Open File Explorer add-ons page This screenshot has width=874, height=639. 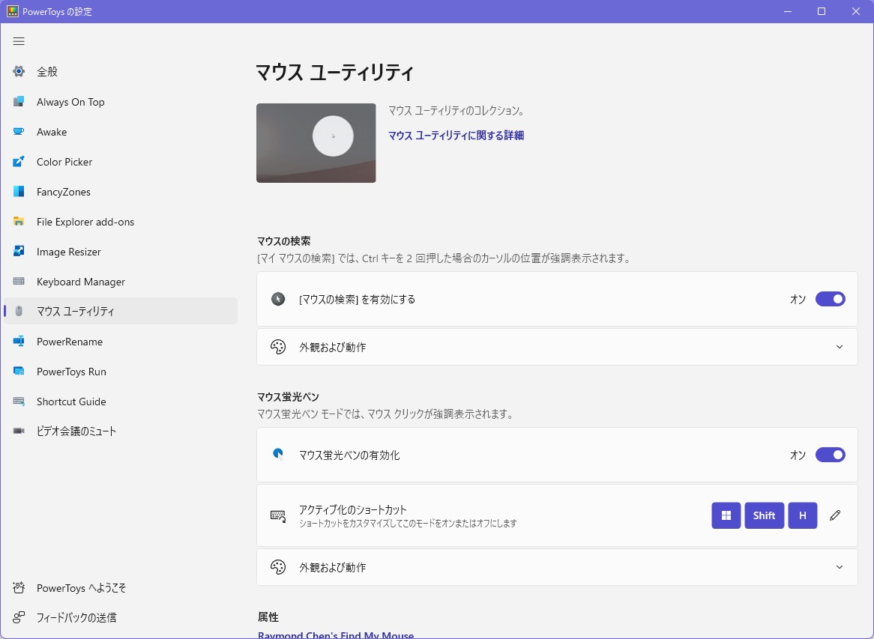tap(121, 222)
